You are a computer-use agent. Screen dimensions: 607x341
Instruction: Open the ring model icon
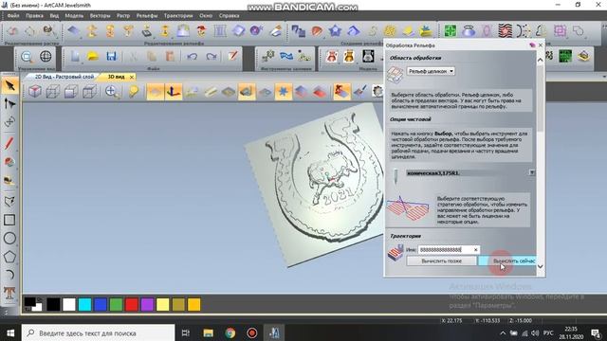tap(469, 30)
